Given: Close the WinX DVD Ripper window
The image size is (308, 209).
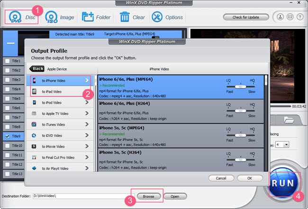Looking at the screenshot, I should [x=299, y=2].
